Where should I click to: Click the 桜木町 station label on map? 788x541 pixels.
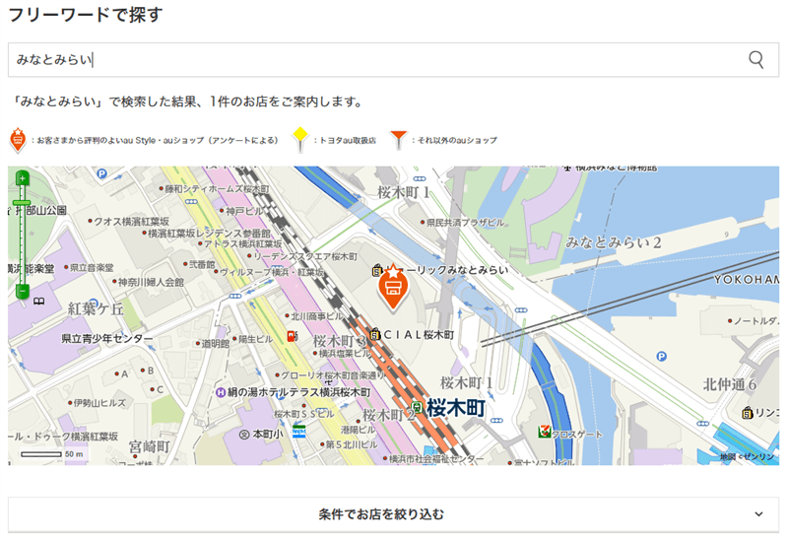point(456,408)
